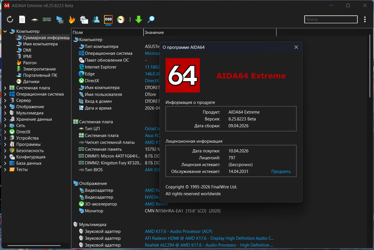The image size is (374, 250).
Task: Click the Продлить link
Action: coord(281,172)
